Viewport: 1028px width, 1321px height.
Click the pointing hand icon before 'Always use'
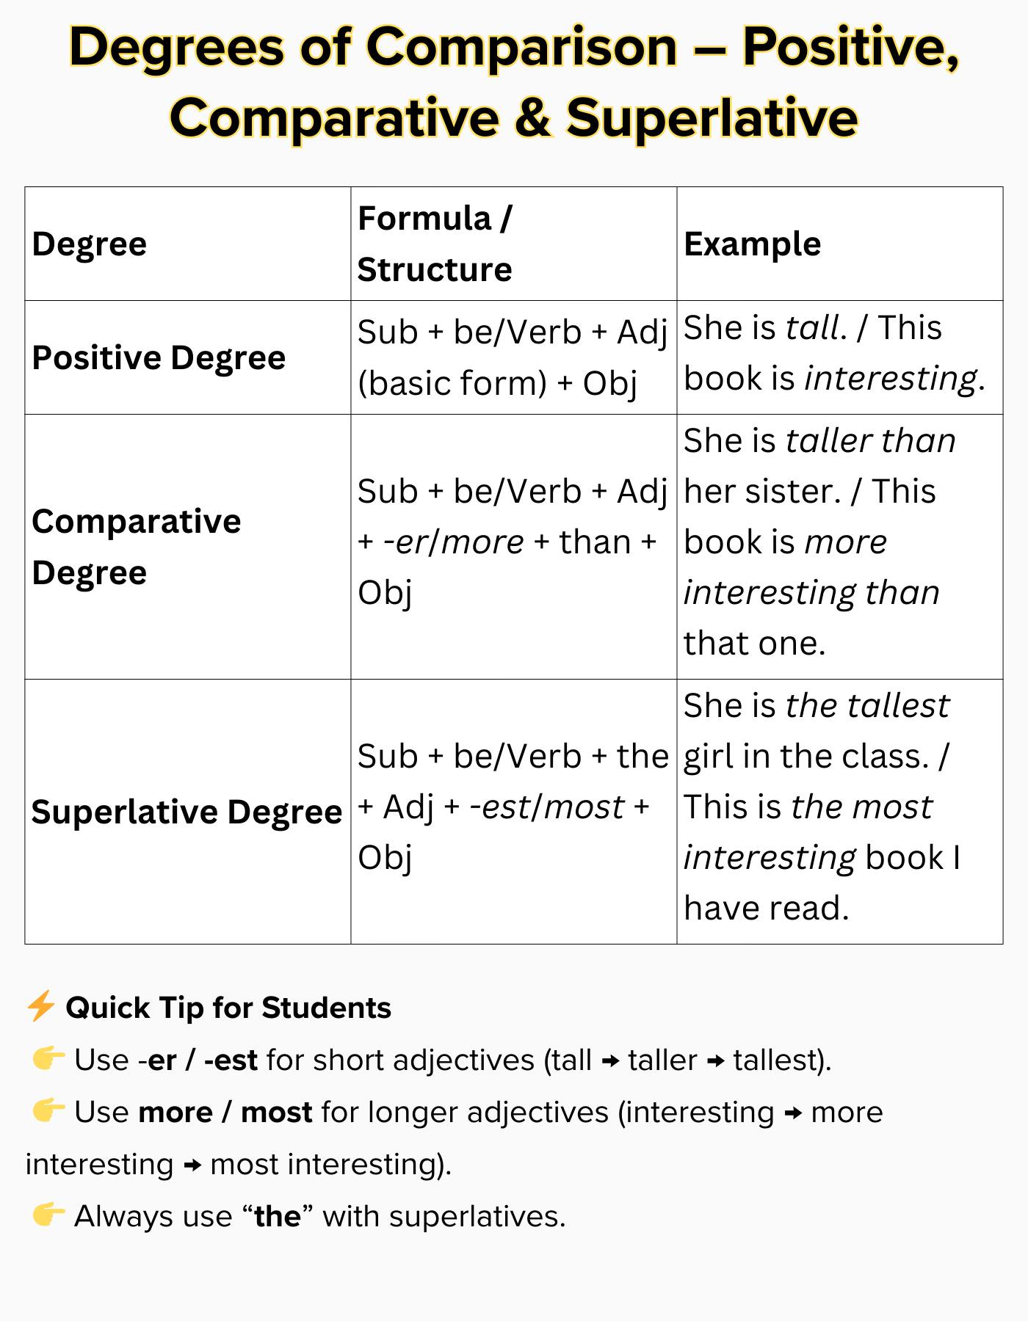click(x=48, y=1215)
